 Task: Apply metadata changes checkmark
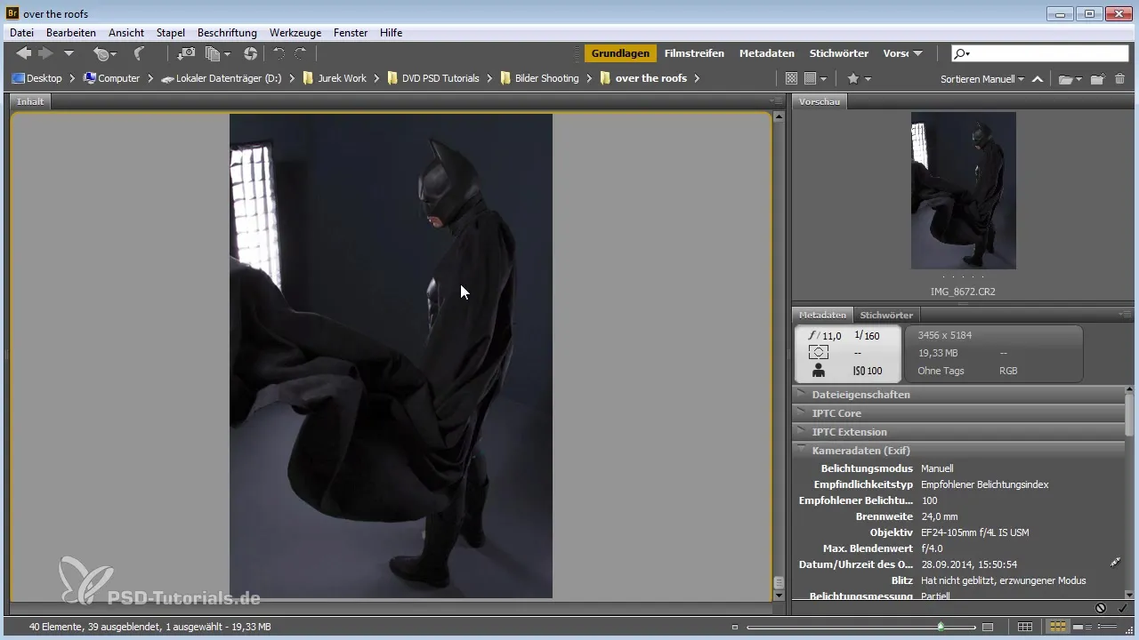click(x=1122, y=608)
